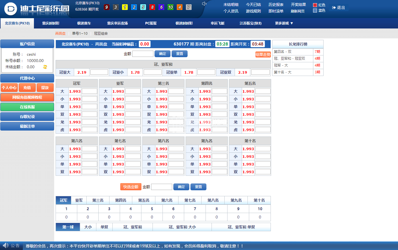Click the 冠亚双 bet input field

pos(260,72)
